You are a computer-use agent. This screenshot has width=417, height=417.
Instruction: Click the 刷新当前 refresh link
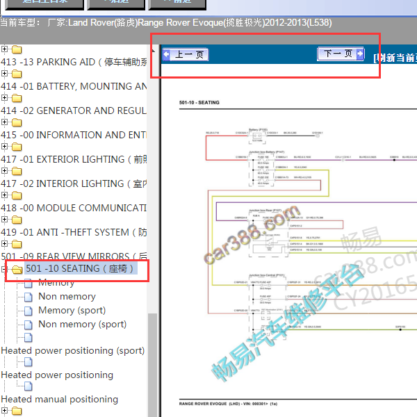(x=395, y=58)
